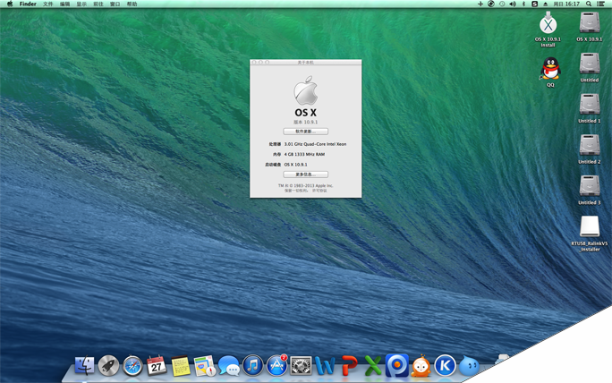Open Safari compass icon in Dock
The image size is (612, 383).
click(x=132, y=366)
